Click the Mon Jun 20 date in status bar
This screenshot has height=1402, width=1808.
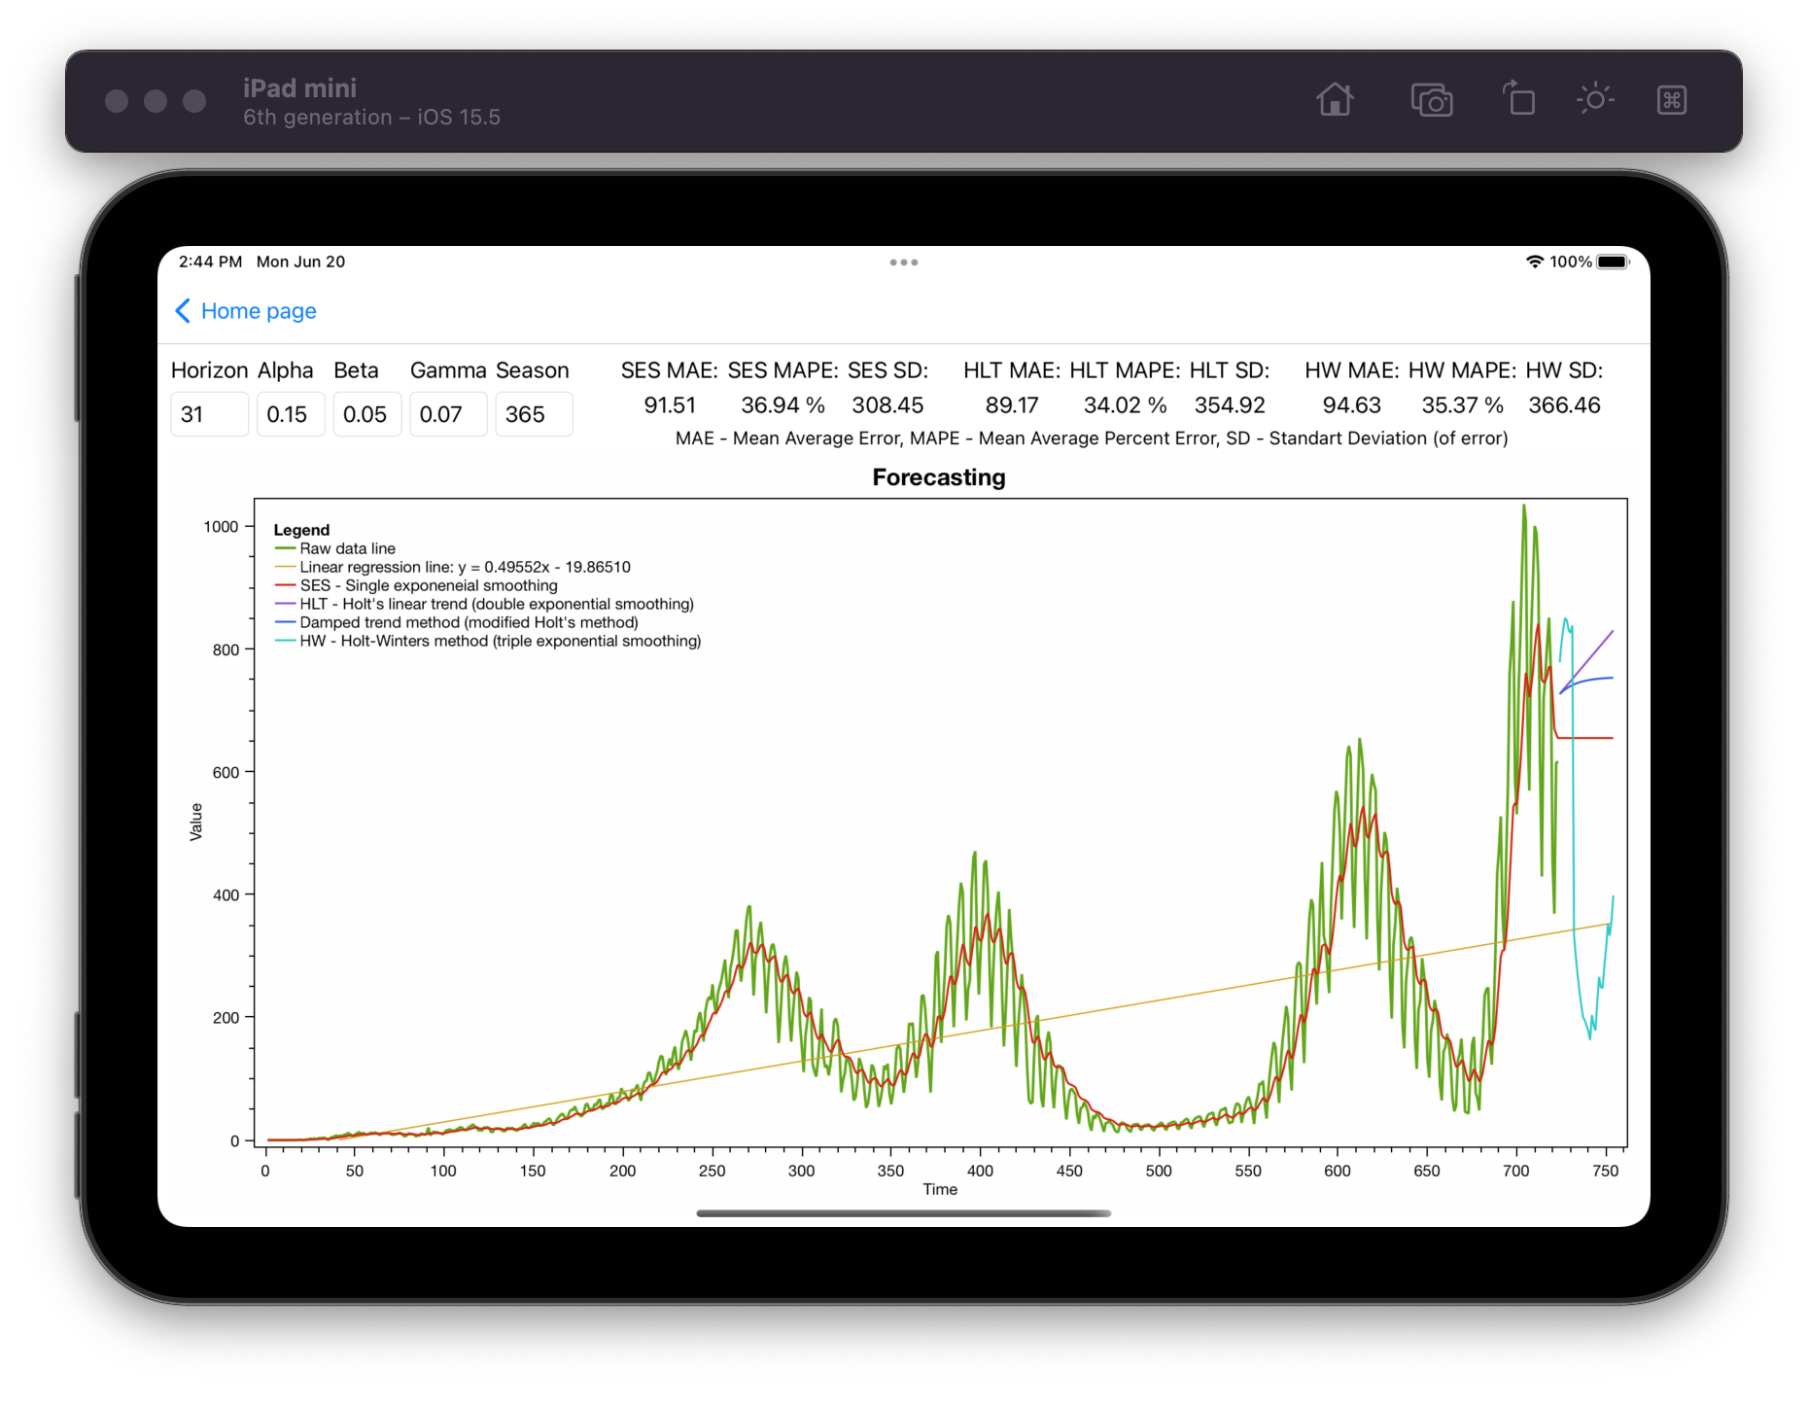tap(300, 262)
